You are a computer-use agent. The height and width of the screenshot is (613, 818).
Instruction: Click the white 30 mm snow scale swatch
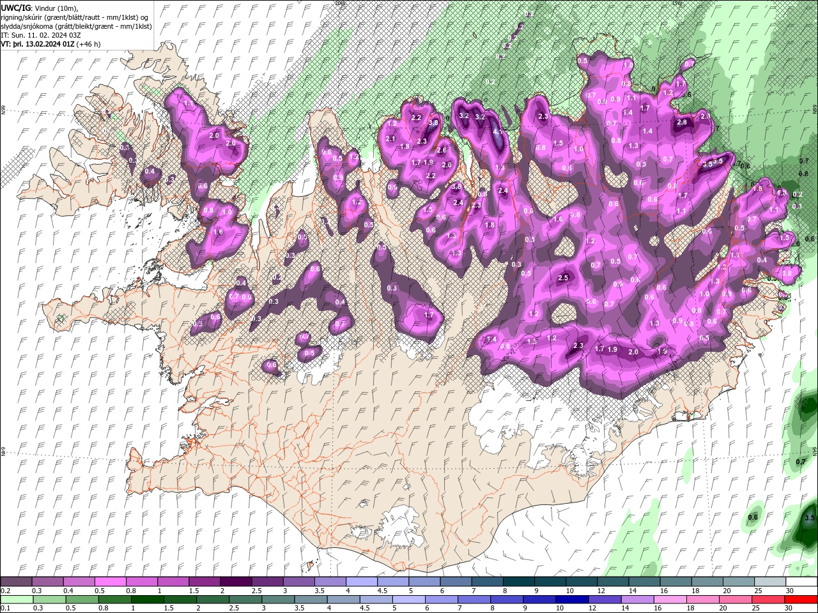[802, 582]
